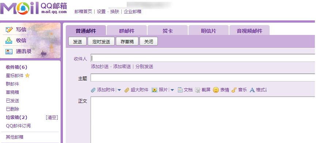Viewport: 316px width, 143px height.
Task: Click the smiley emoticon icon
Action: 216,90
